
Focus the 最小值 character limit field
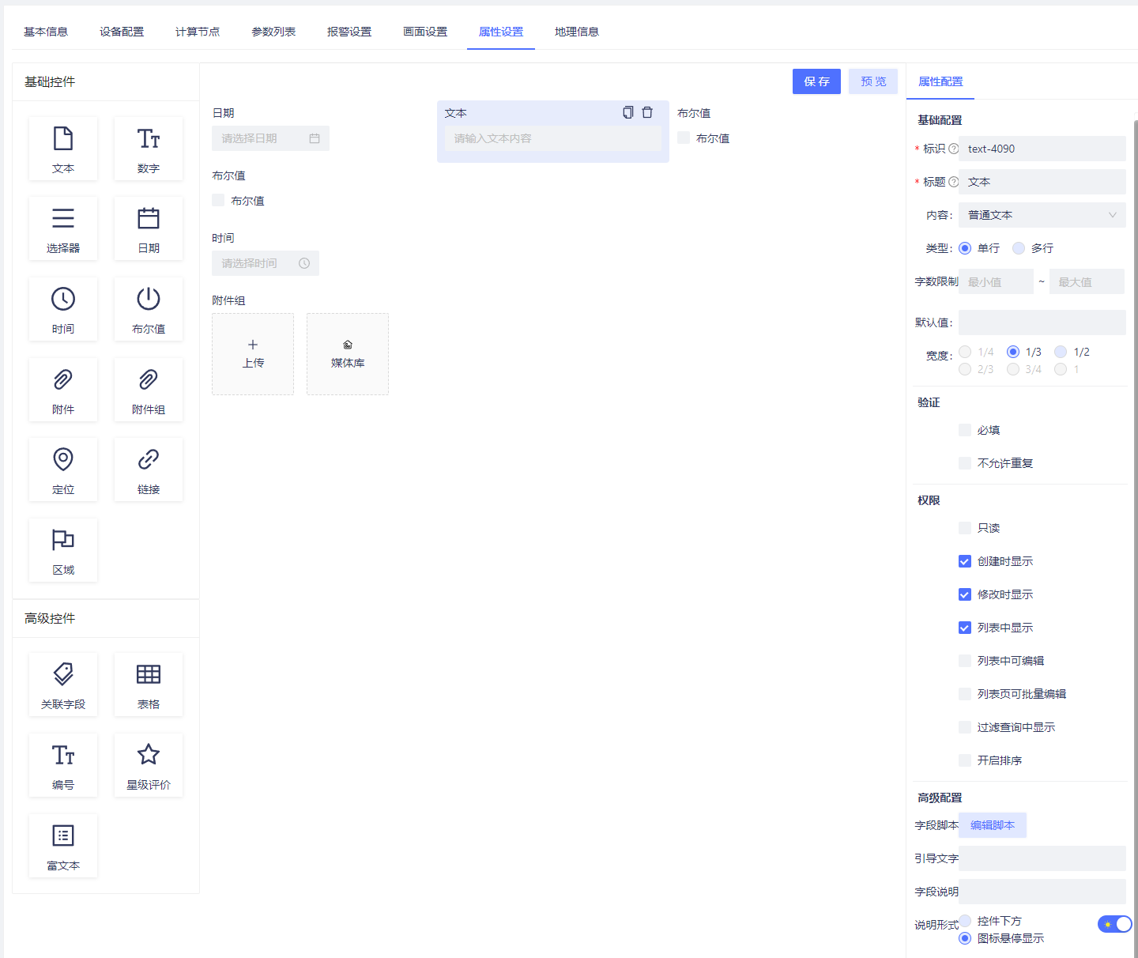(996, 281)
